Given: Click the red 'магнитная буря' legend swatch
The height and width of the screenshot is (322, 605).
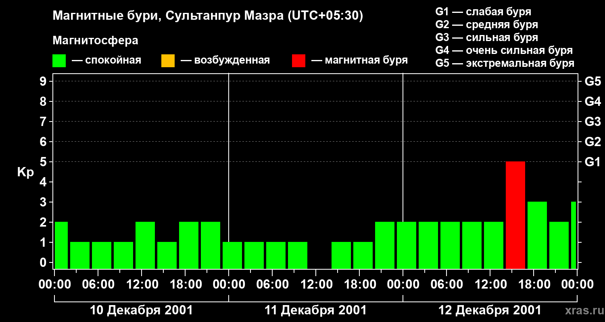Looking at the screenshot, I should (298, 61).
